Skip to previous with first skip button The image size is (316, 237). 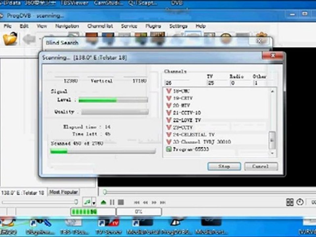136,202
